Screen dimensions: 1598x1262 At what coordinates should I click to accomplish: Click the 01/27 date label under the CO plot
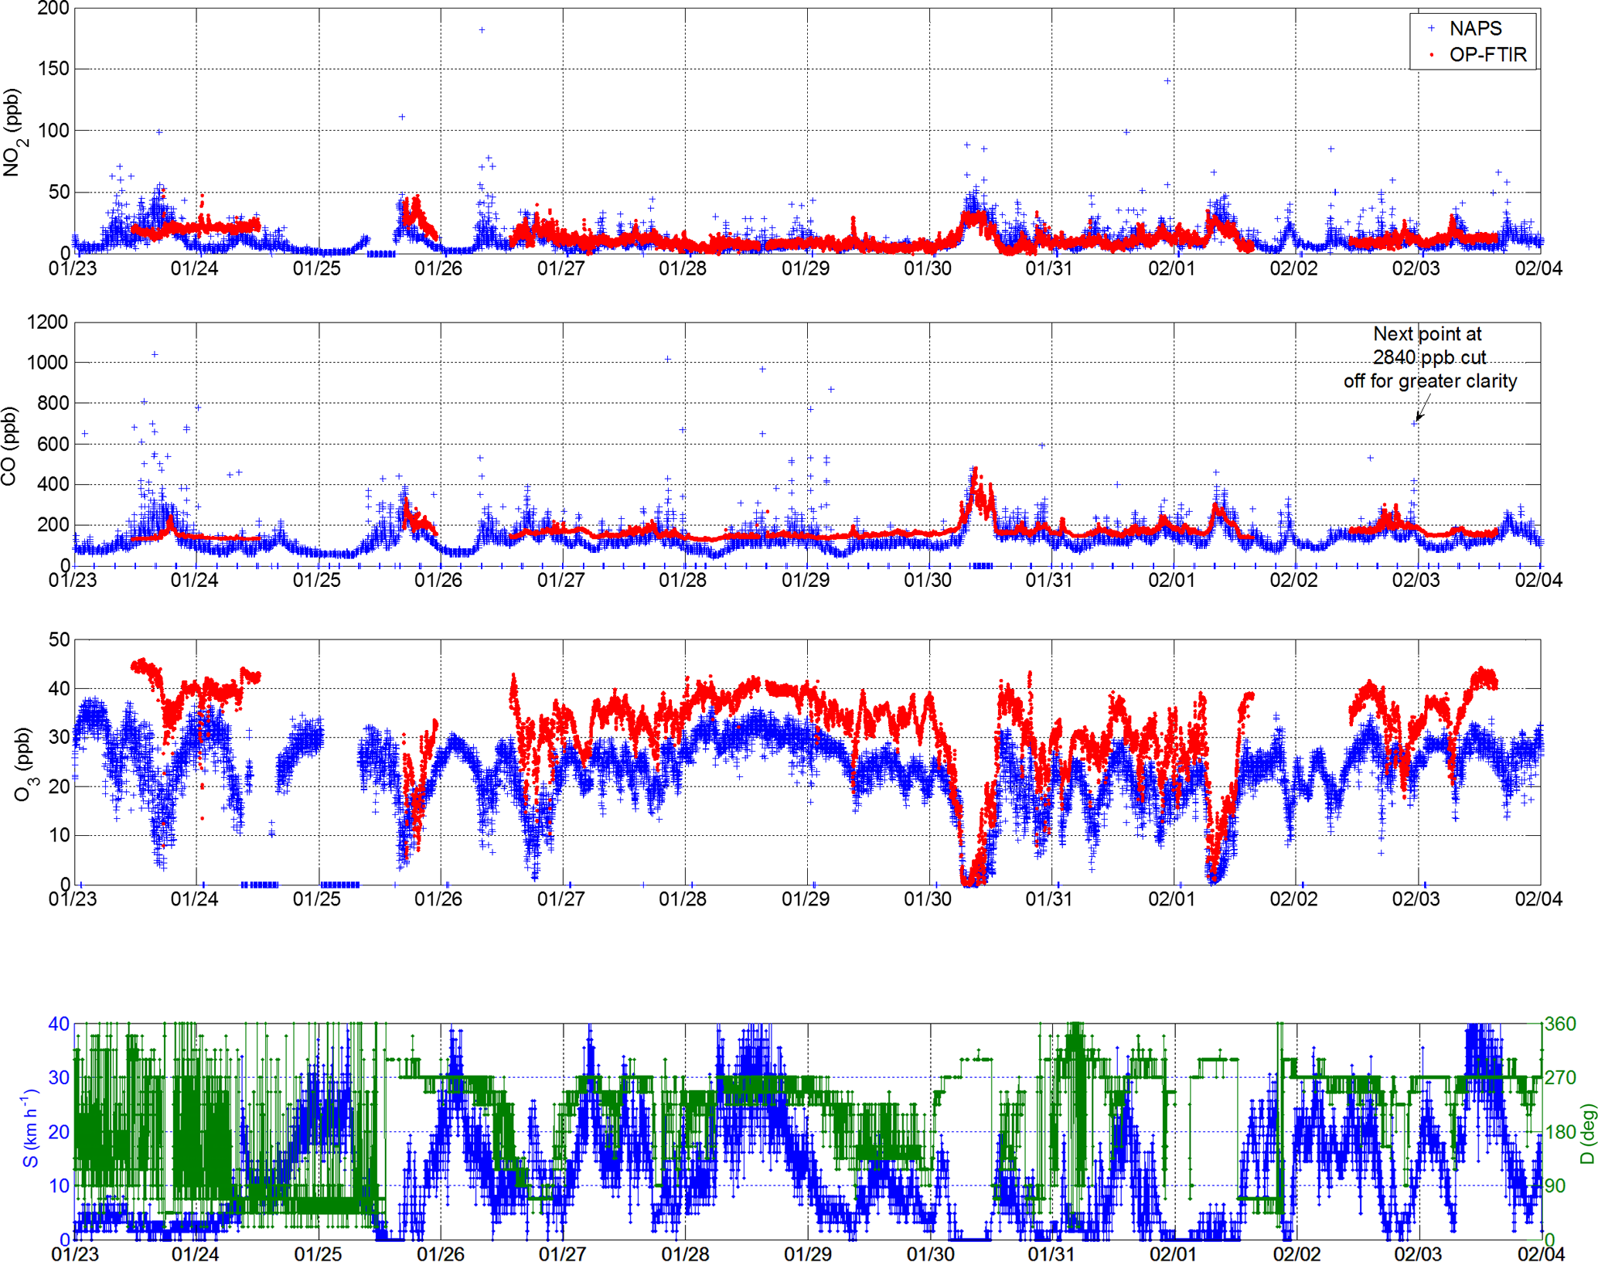click(561, 580)
